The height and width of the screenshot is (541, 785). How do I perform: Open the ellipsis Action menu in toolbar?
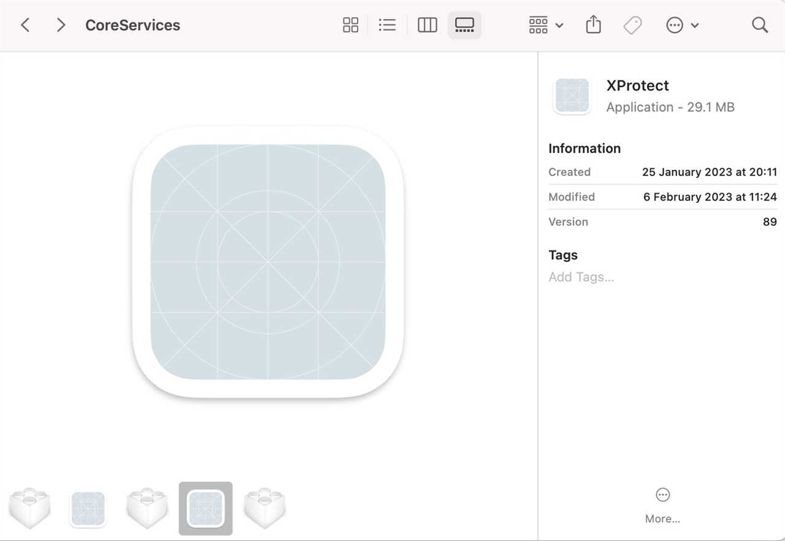point(675,25)
